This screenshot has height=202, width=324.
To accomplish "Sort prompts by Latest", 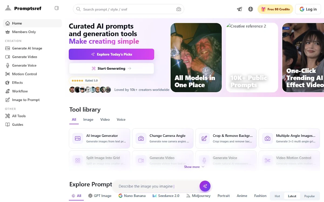I will pos(292,196).
